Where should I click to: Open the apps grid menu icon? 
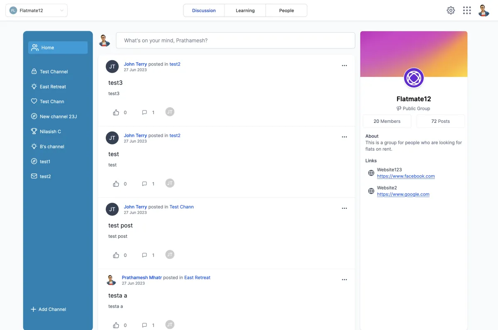tap(467, 10)
